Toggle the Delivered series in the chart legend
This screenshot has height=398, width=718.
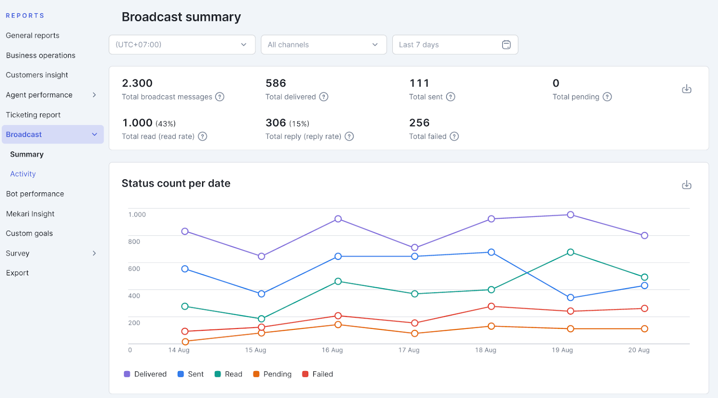[x=145, y=374]
